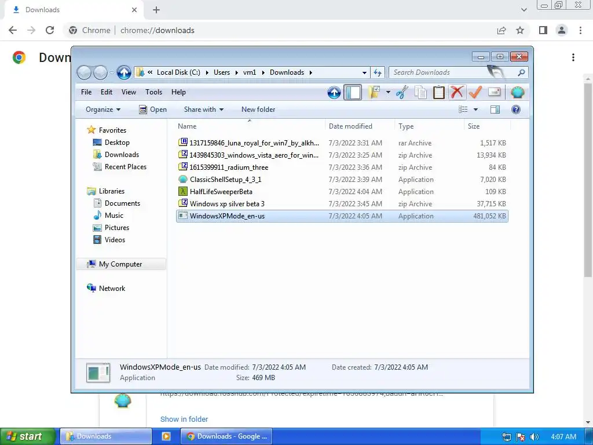Select the windows_vista_aero zip file
593x445 pixels.
pos(342,155)
